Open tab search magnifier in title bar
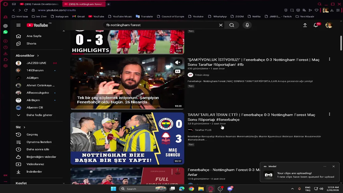This screenshot has width=343, height=193. 319,4
